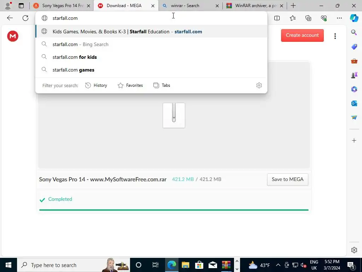
Task: Open the Favorites star icon in toolbar
Action: tap(292, 18)
